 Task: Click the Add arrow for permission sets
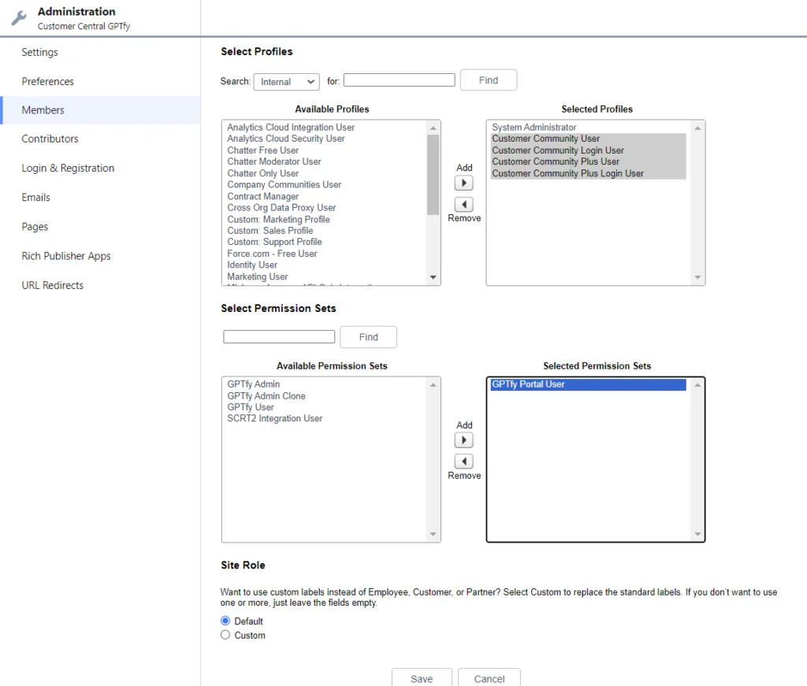click(x=464, y=440)
